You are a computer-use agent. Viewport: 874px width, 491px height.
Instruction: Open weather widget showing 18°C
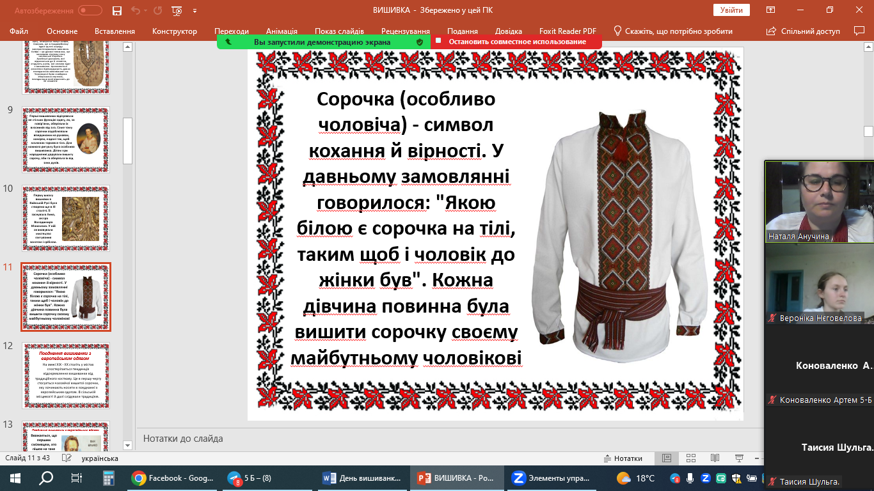(636, 478)
